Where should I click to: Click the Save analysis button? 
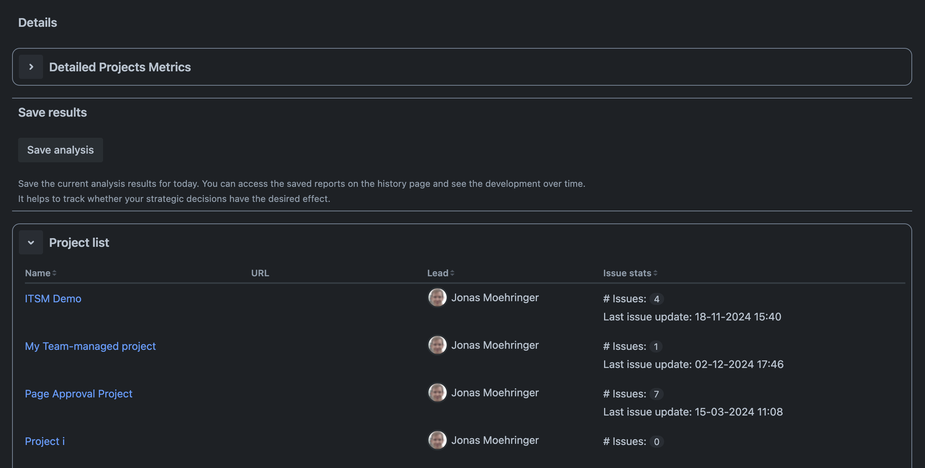60,150
